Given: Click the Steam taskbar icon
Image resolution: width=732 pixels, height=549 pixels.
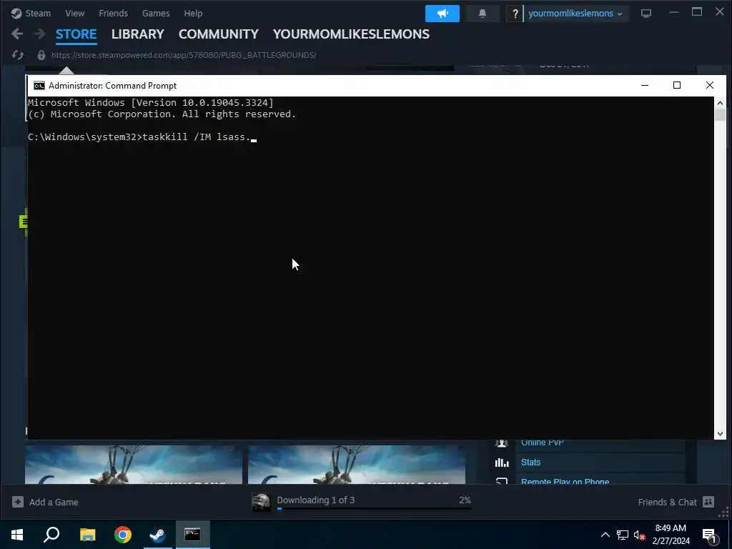Looking at the screenshot, I should pyautogui.click(x=157, y=535).
